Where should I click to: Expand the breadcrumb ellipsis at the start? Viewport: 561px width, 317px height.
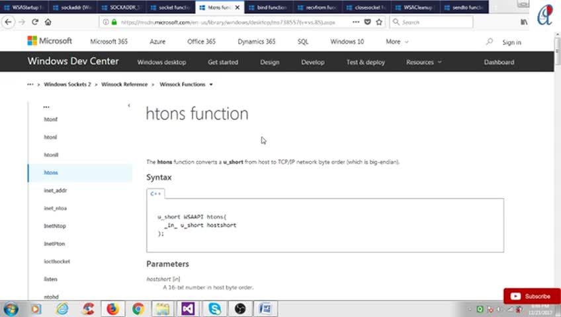(30, 85)
